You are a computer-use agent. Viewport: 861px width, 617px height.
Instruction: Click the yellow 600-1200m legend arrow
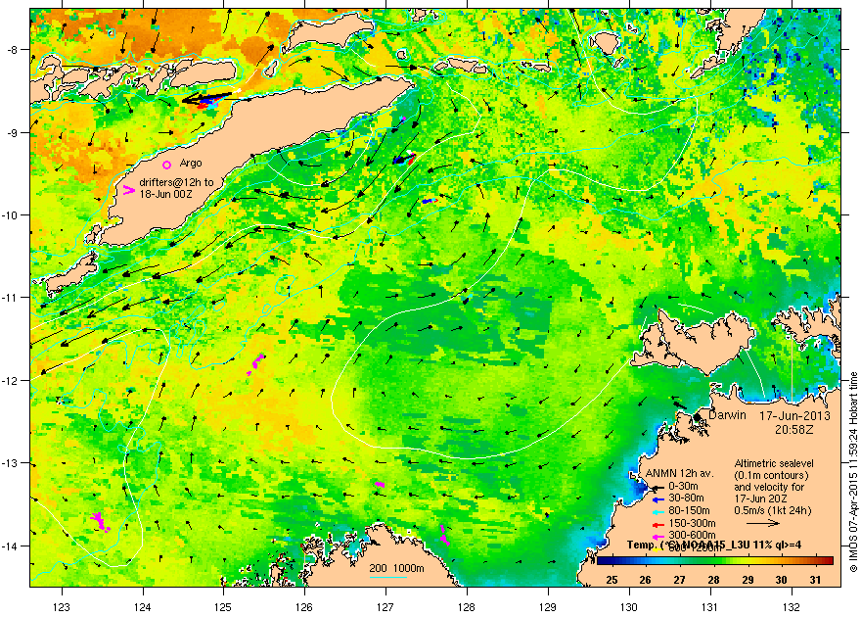click(657, 547)
